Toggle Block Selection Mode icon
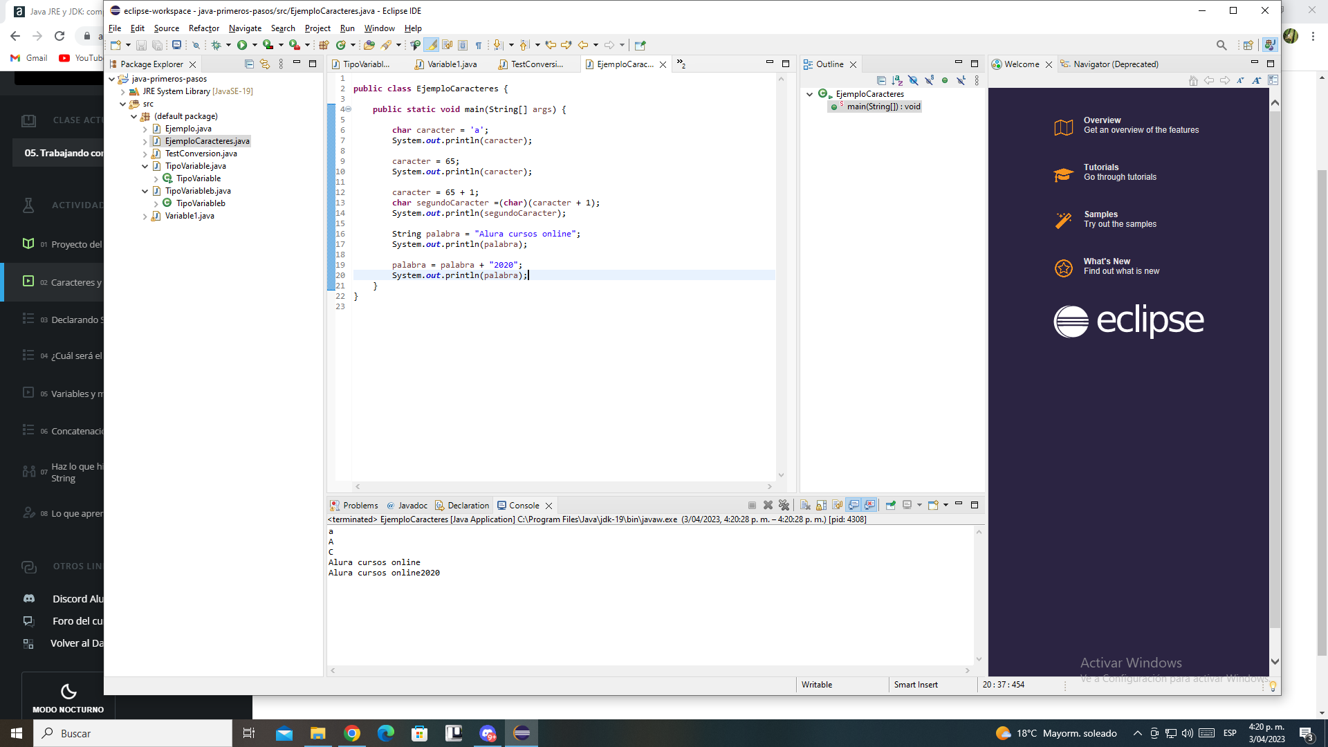 463,45
